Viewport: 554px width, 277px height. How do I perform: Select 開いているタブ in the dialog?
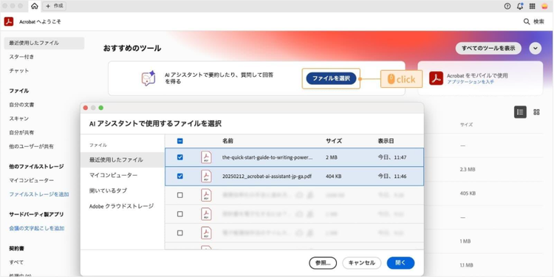click(108, 191)
